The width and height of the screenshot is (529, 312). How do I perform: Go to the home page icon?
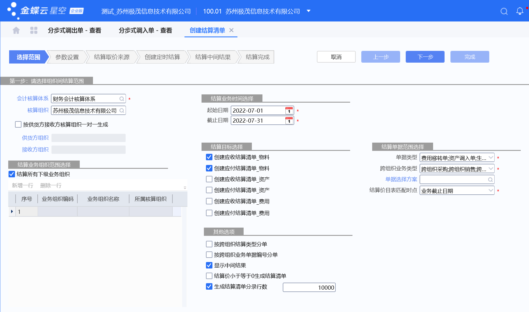16,30
